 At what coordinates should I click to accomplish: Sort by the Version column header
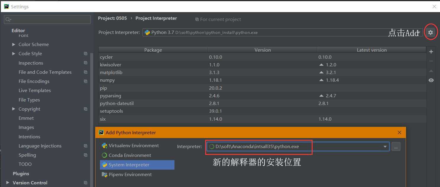click(263, 50)
